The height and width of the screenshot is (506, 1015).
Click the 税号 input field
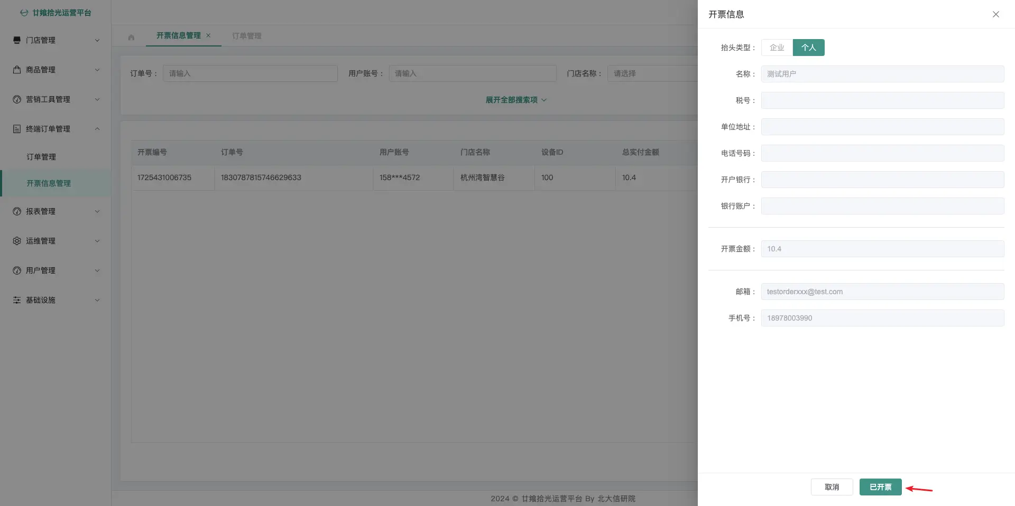coord(883,100)
